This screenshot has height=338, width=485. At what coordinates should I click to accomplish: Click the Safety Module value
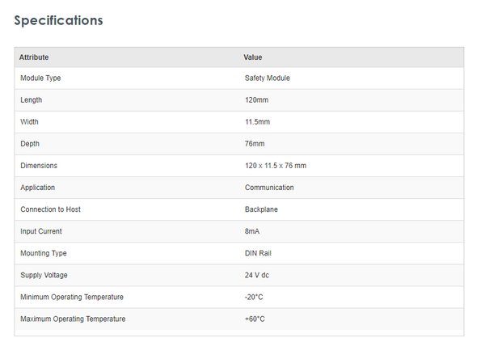point(267,78)
